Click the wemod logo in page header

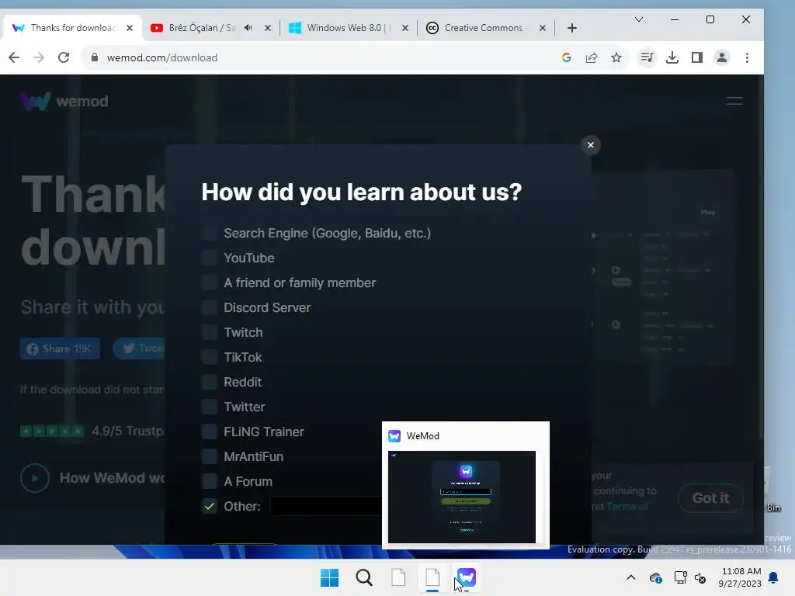64,101
